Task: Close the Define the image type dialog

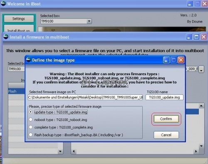Action: pyautogui.click(x=181, y=60)
